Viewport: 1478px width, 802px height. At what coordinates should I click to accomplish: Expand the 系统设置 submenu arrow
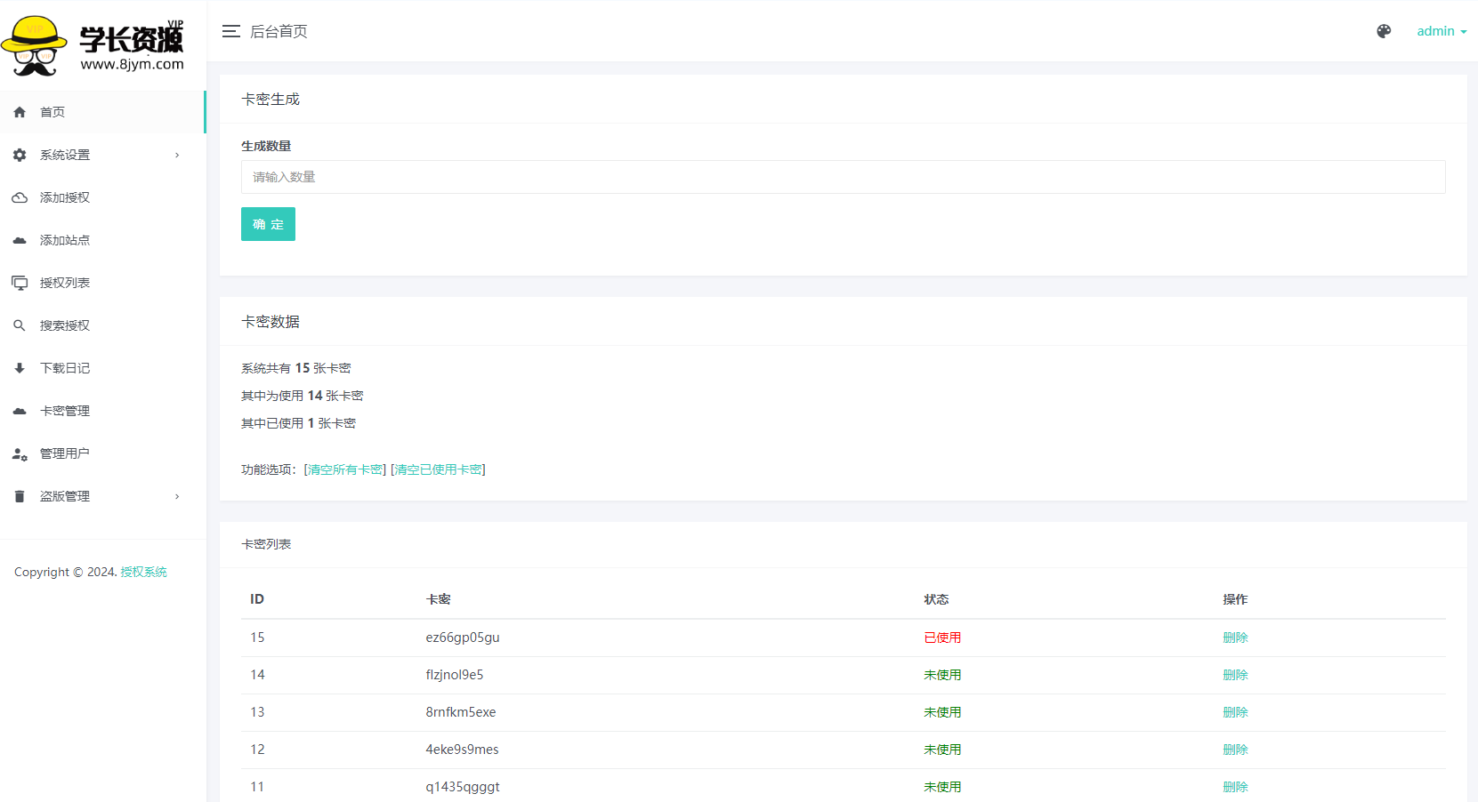[x=177, y=155]
